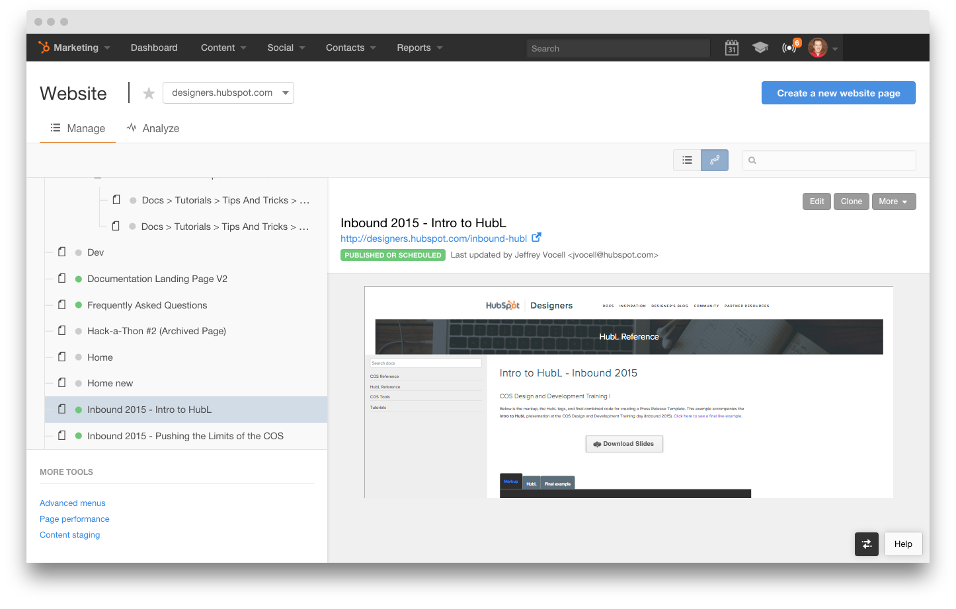Viewport: 956px width, 609px height.
Task: Click Published or Scheduled status badge
Action: tap(393, 255)
